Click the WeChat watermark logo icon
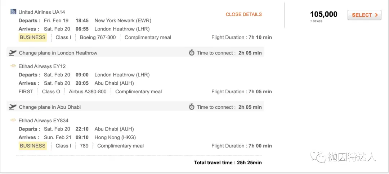The width and height of the screenshot is (389, 174). (318, 157)
